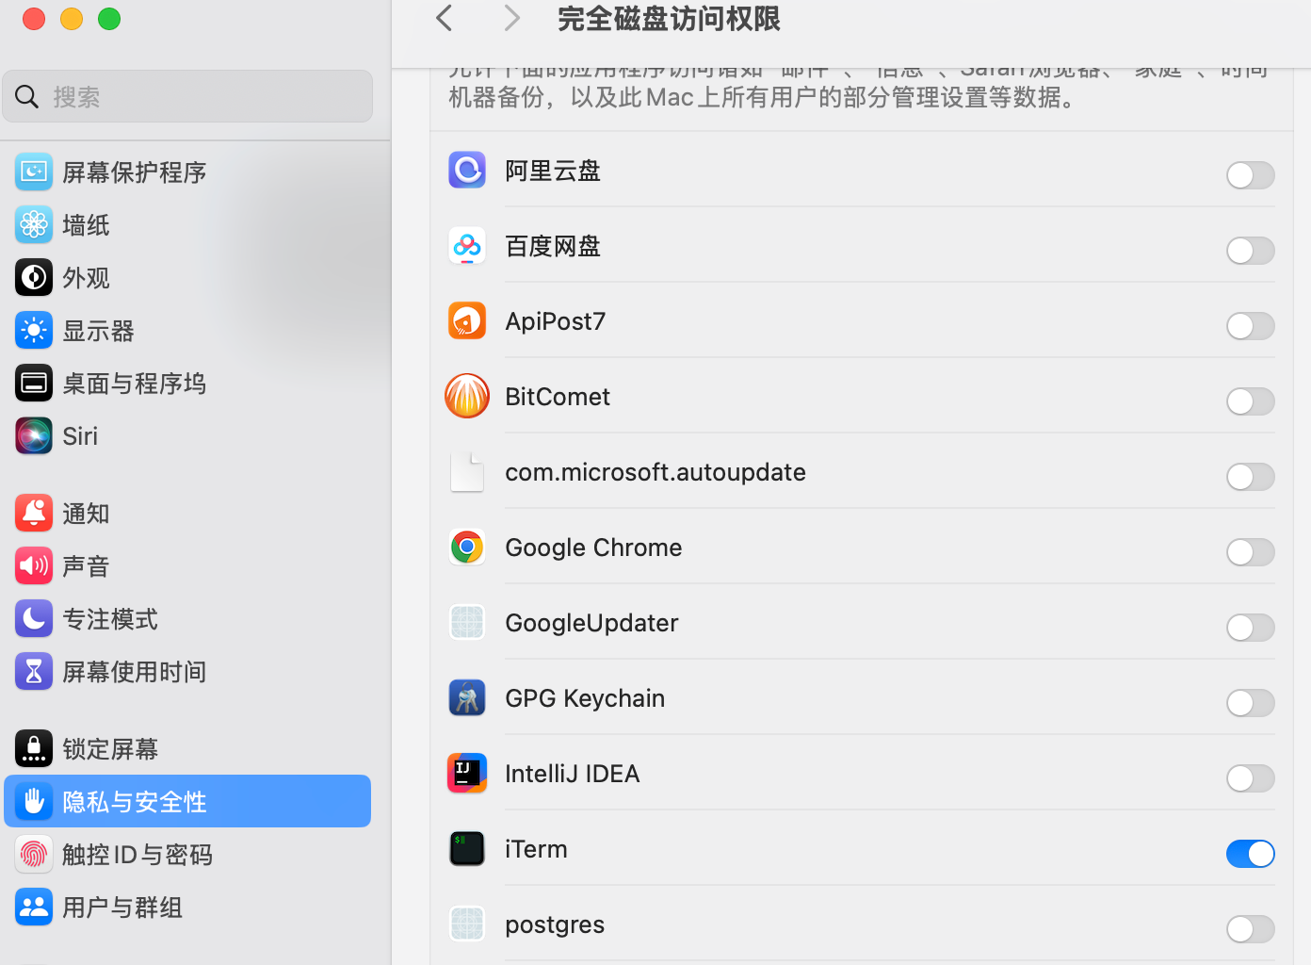Click the Google Chrome icon
Image resolution: width=1311 pixels, height=965 pixels.
coord(467,548)
